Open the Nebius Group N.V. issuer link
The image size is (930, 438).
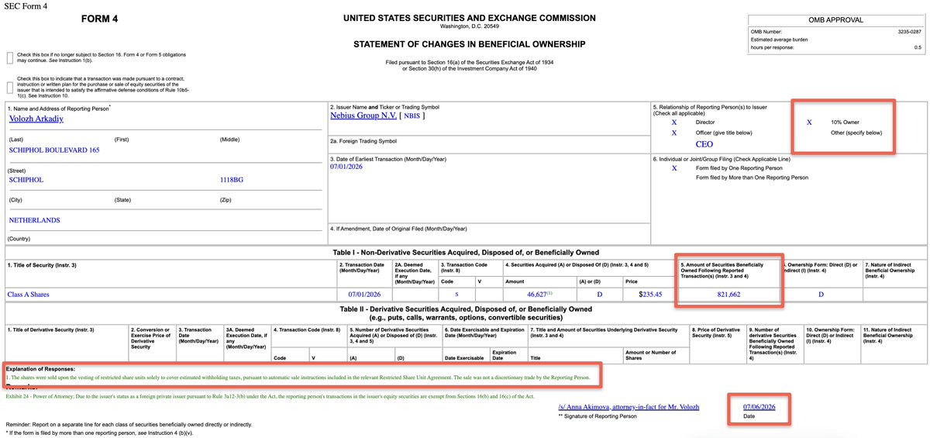[x=363, y=116]
